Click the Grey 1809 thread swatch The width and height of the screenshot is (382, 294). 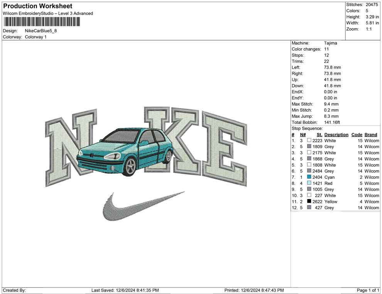309,147
